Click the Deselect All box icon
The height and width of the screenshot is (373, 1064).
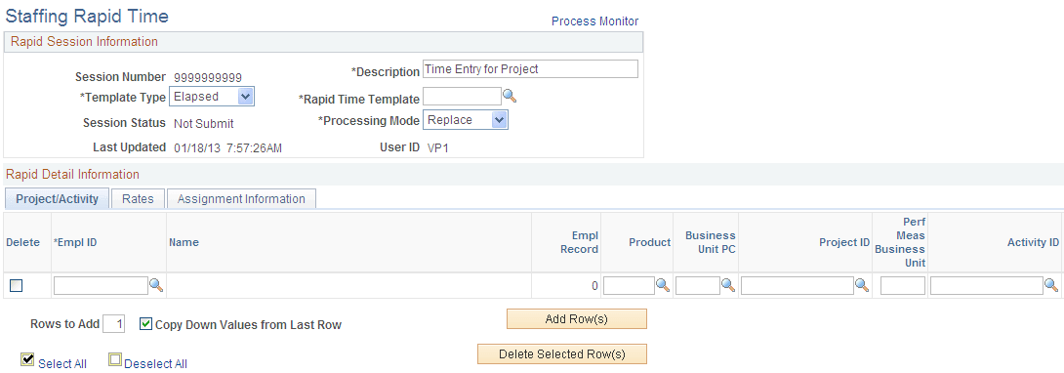click(115, 360)
